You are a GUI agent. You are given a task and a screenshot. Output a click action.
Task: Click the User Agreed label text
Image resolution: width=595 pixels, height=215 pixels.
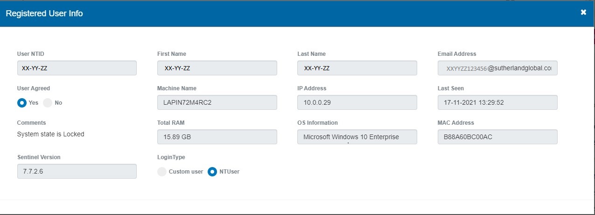(x=34, y=88)
